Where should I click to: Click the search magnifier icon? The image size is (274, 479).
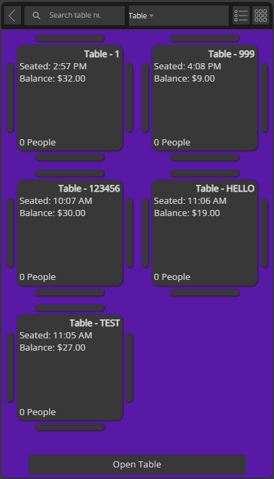click(36, 16)
